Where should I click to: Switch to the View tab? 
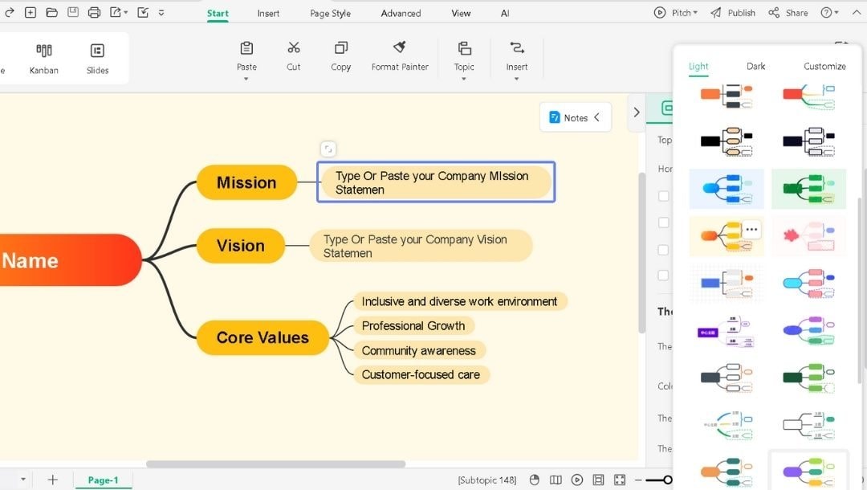tap(460, 13)
